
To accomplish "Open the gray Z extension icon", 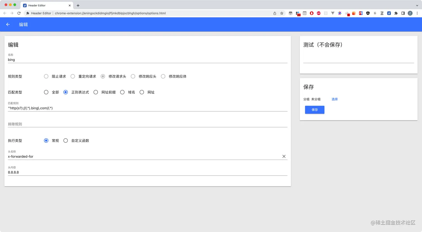I will 382,13.
